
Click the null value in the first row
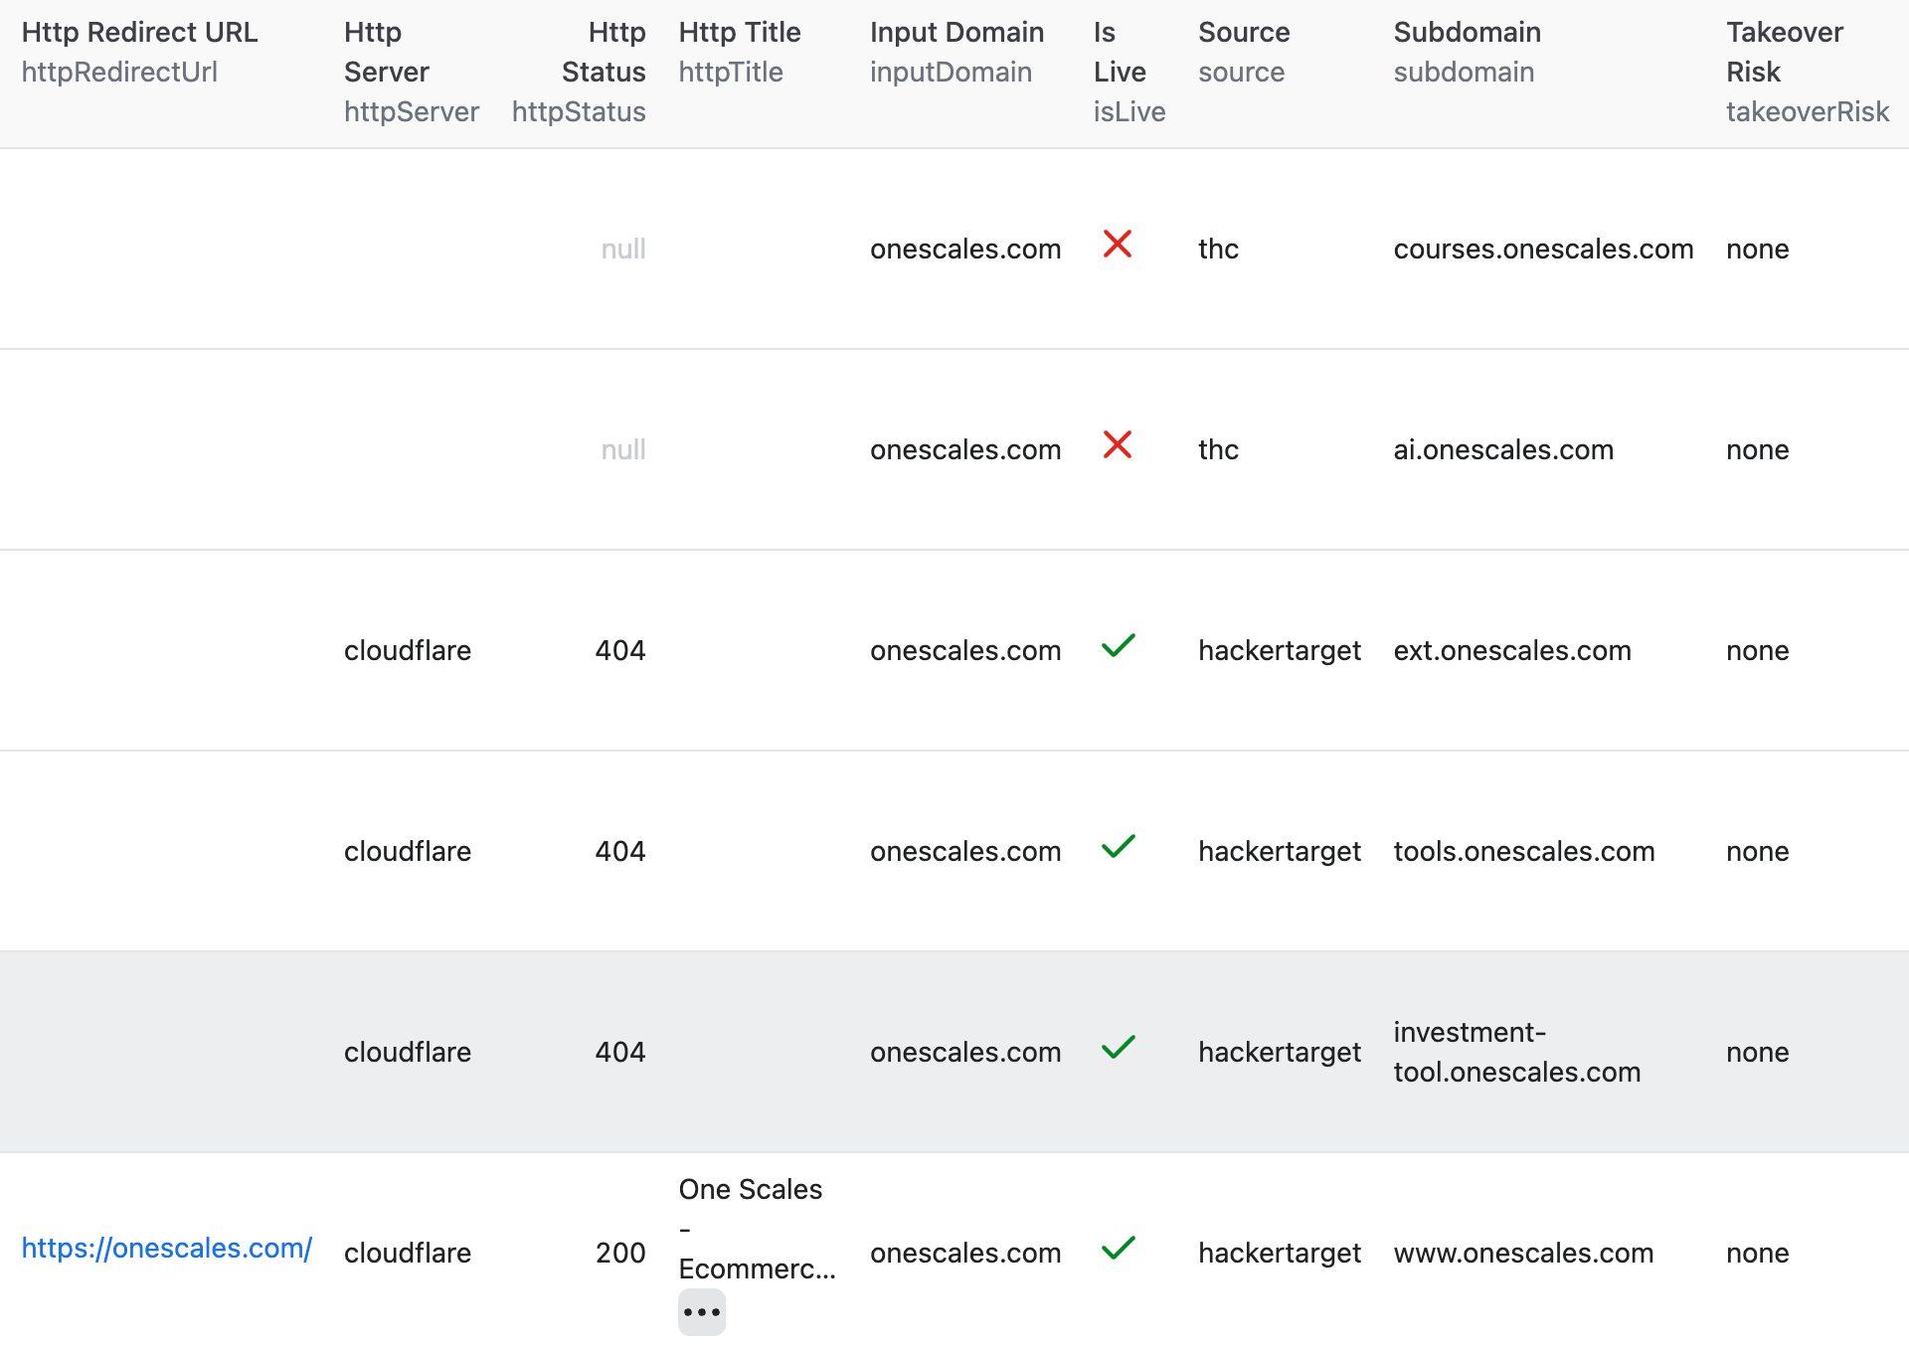[x=622, y=249]
